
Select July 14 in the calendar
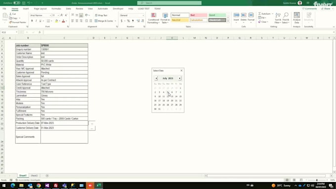coord(176,96)
